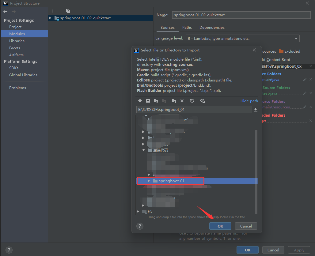Click Cancel in Project Structure window
This screenshot has width=315, height=256.
(273, 250)
